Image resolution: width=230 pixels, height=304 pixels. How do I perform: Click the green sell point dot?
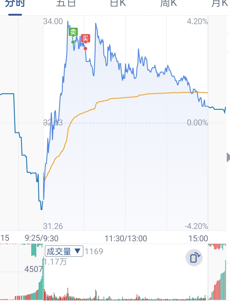[73, 42]
